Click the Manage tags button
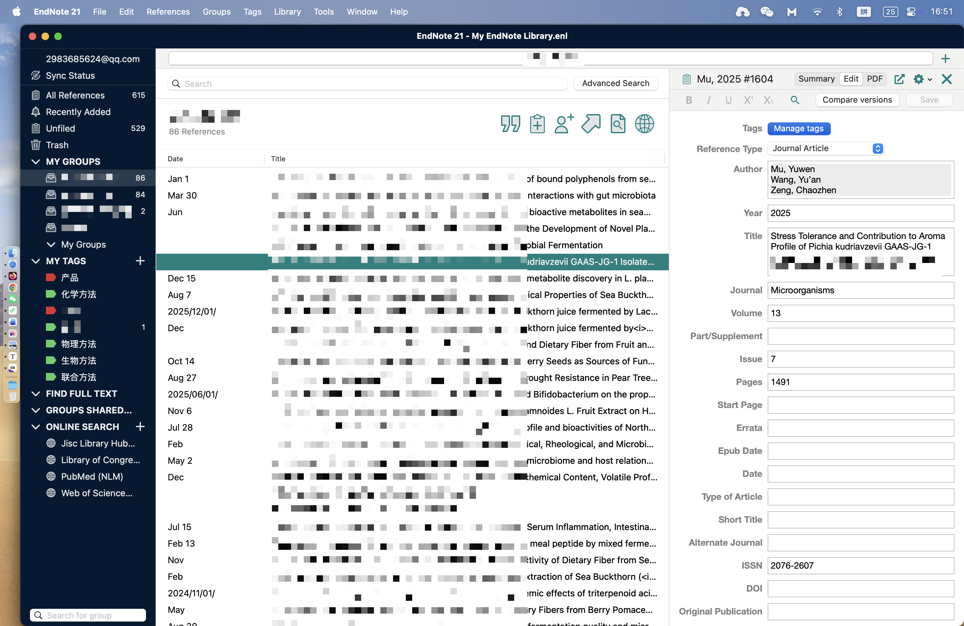The height and width of the screenshot is (626, 964). click(798, 128)
